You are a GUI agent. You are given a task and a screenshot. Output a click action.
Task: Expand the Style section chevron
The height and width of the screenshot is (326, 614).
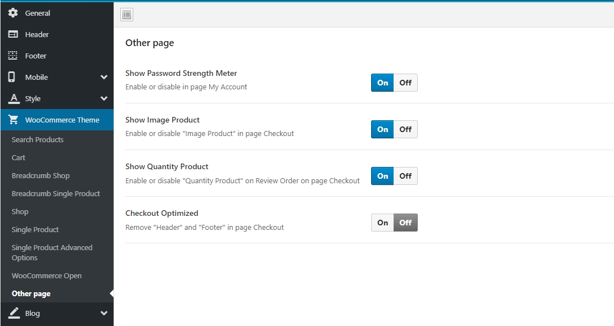click(x=103, y=98)
